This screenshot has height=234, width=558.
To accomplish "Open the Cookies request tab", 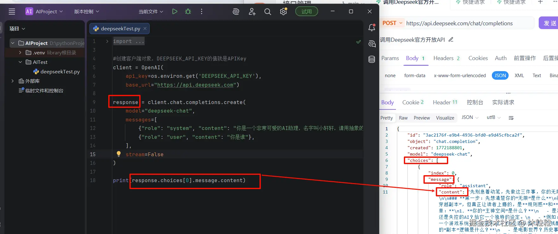I will [478, 58].
